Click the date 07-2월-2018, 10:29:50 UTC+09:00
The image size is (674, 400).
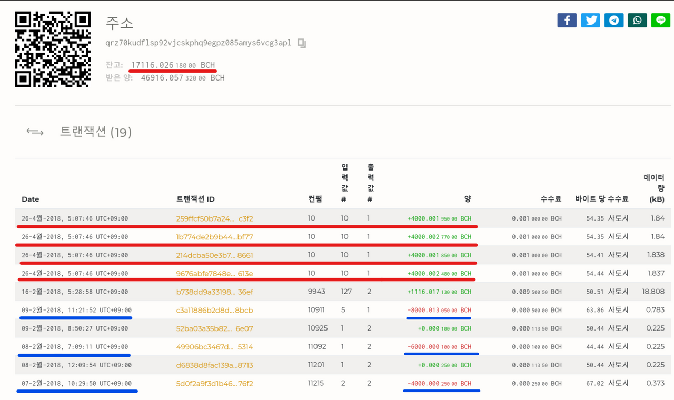76,383
